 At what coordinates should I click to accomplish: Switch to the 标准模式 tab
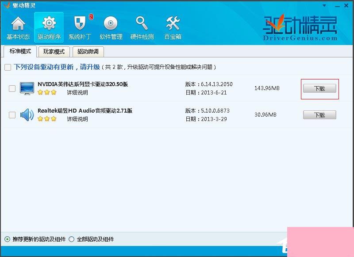(20, 51)
